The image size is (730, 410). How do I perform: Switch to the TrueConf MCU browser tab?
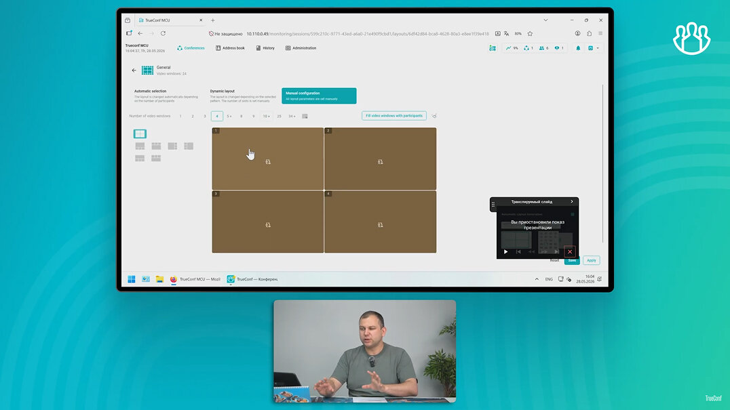tap(170, 20)
